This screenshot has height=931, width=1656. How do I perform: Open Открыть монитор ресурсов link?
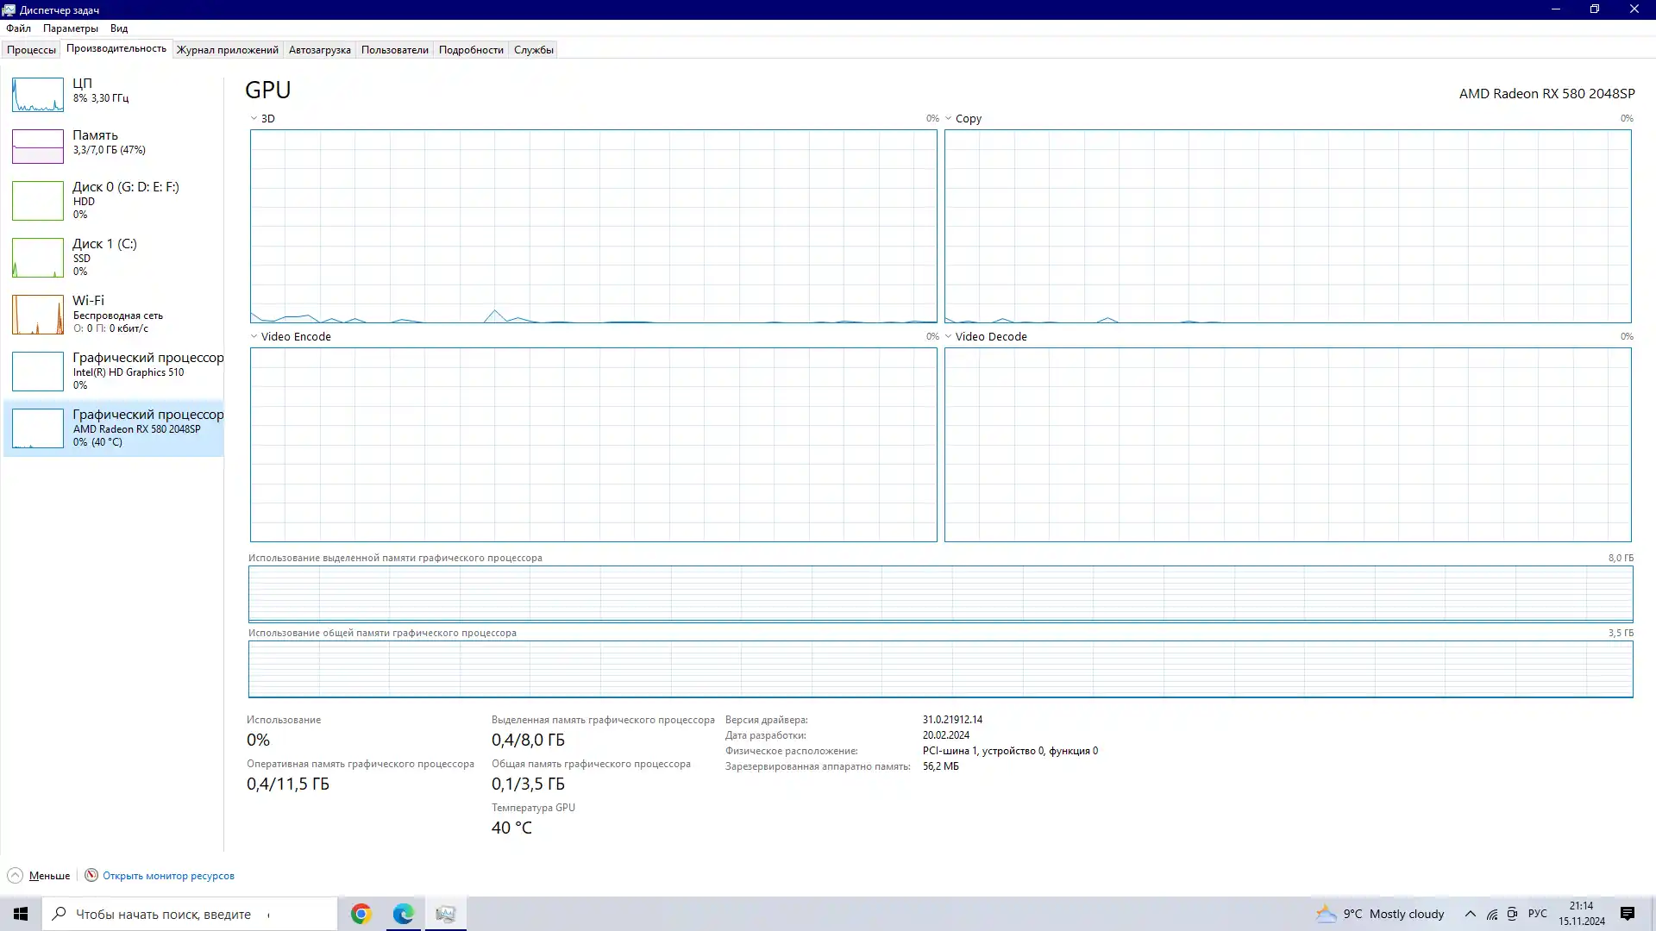click(x=168, y=876)
